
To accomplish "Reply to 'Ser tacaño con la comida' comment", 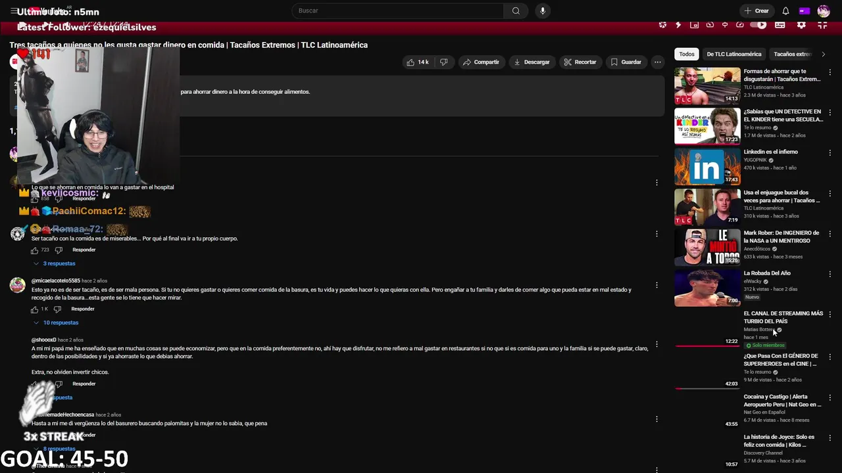I will 84,250.
